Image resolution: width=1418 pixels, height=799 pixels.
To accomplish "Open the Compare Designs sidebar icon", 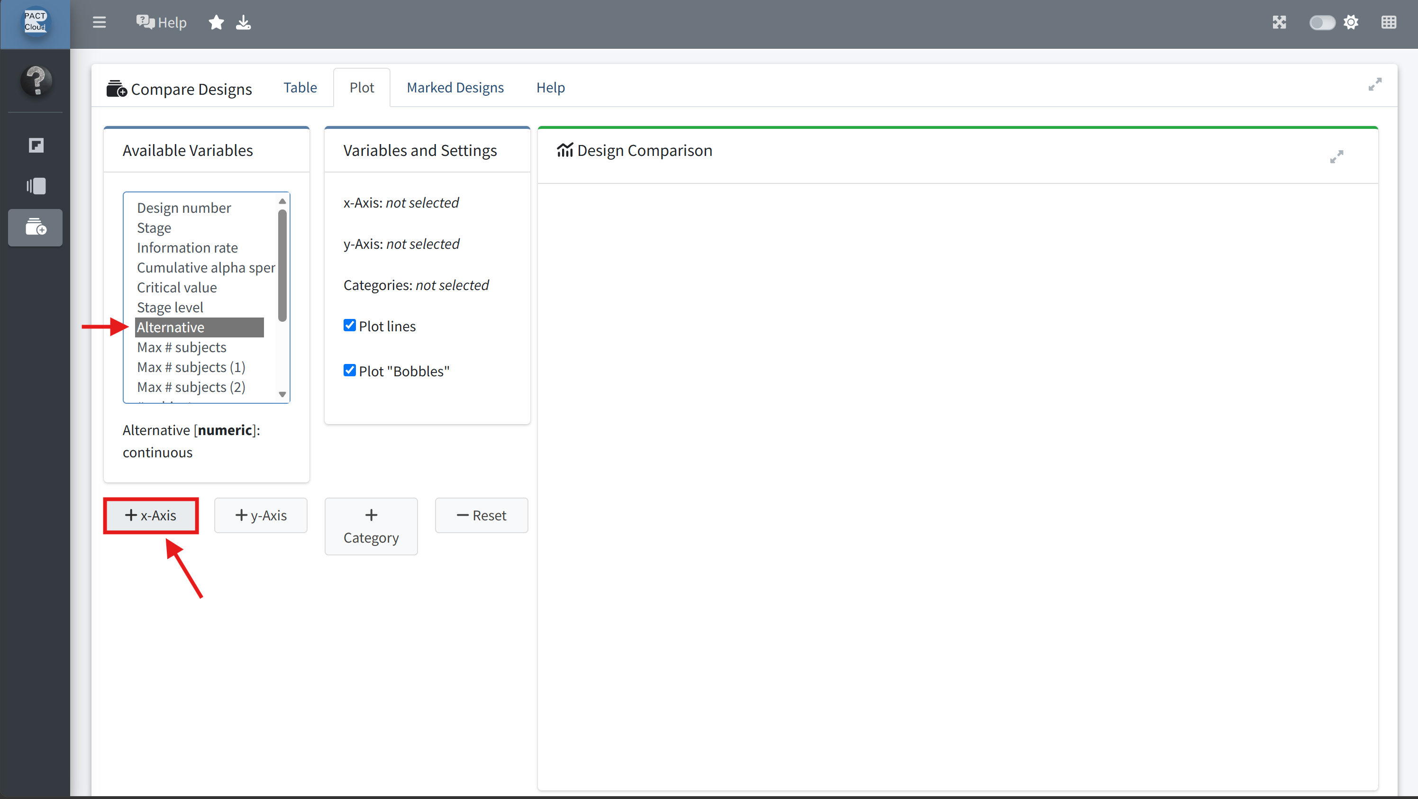I will [x=36, y=227].
